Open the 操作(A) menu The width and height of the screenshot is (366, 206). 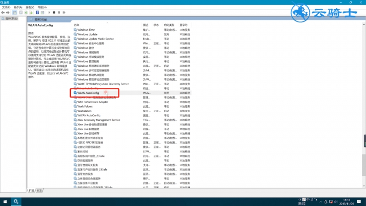[x=18, y=7]
